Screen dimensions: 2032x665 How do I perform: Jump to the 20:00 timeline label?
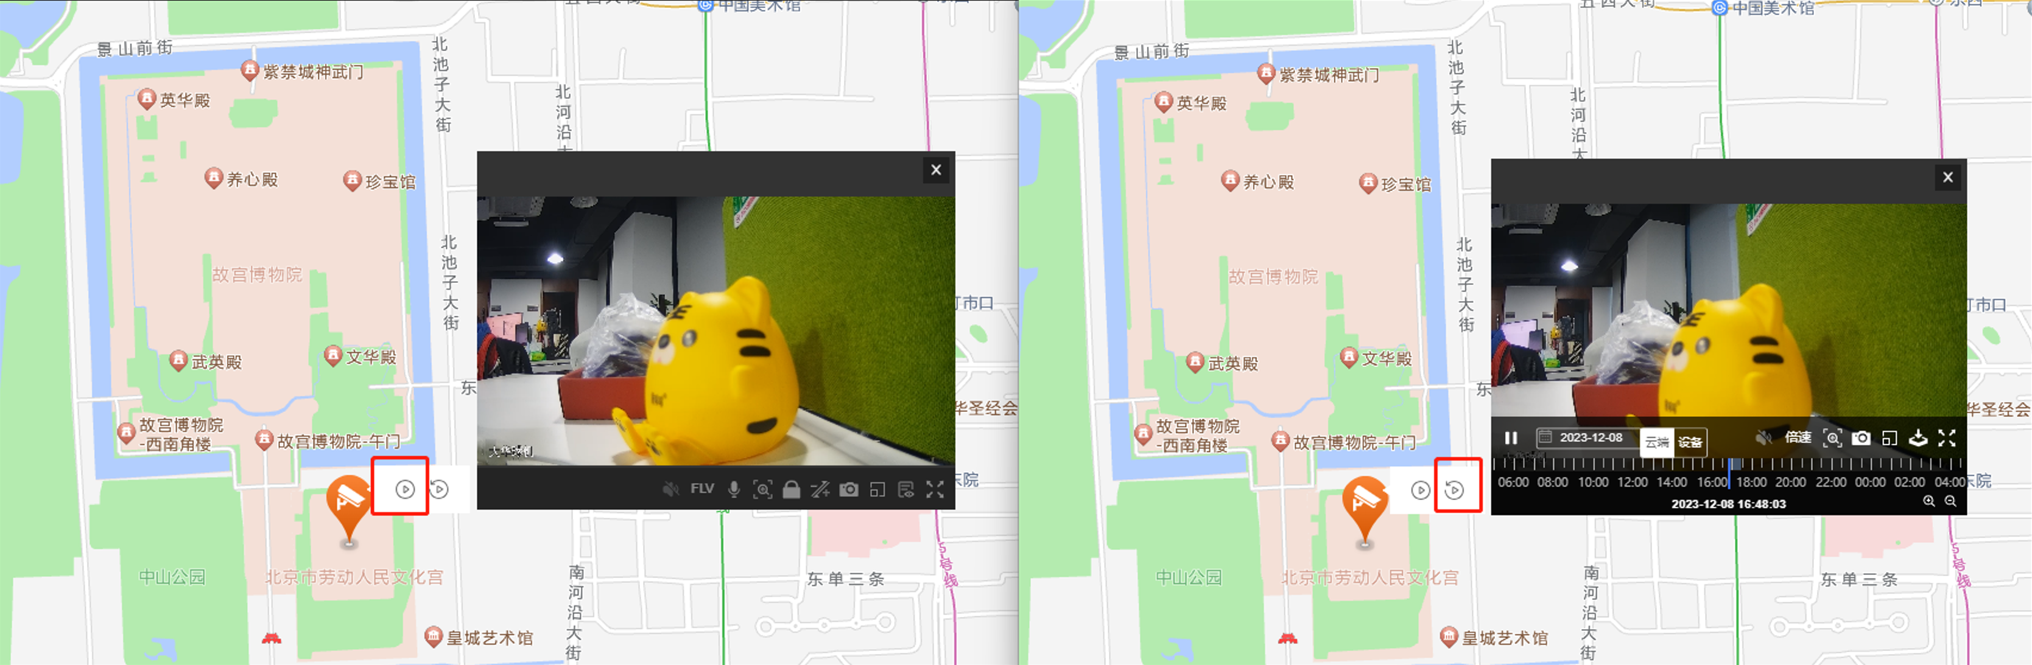point(1790,482)
